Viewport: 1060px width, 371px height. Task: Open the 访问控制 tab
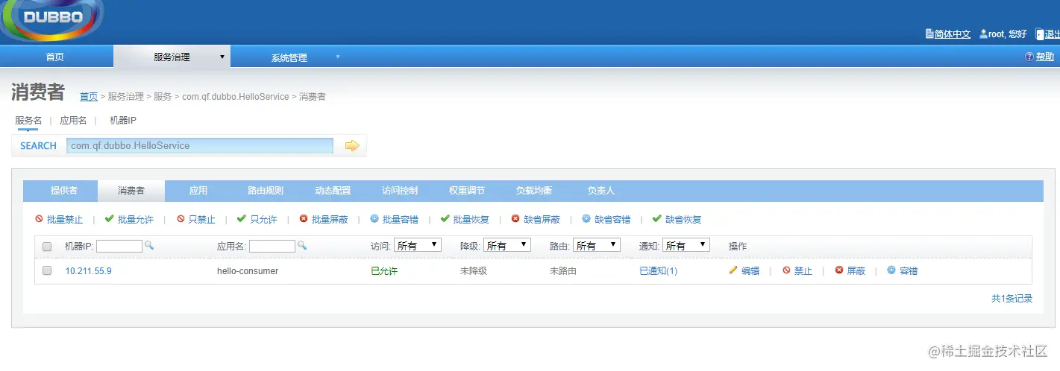click(x=400, y=191)
